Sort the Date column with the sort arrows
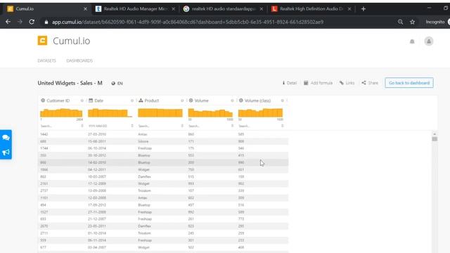This screenshot has height=253, width=450. pyautogui.click(x=132, y=126)
